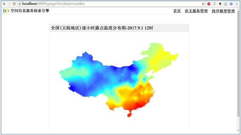This screenshot has height=135, width=241.
Task: Click the colorful bars site logo
Action: coord(6,11)
